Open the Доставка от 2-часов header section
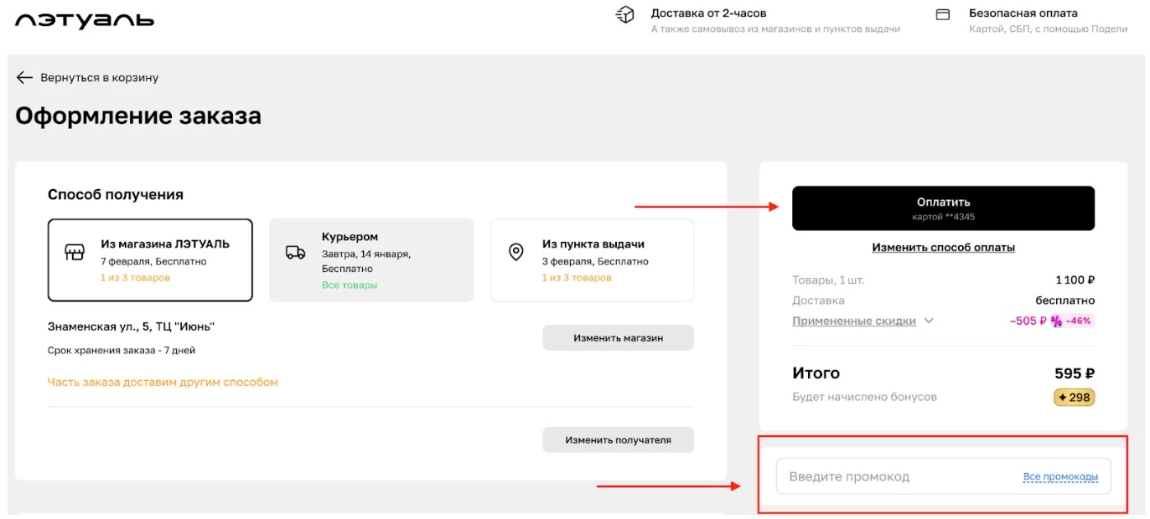This screenshot has width=1150, height=519. tap(711, 13)
